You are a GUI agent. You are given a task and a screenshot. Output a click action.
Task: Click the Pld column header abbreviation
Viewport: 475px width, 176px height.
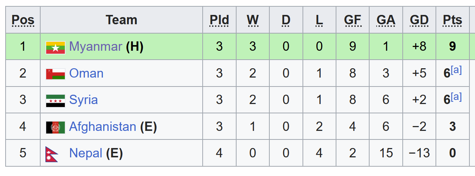[219, 20]
